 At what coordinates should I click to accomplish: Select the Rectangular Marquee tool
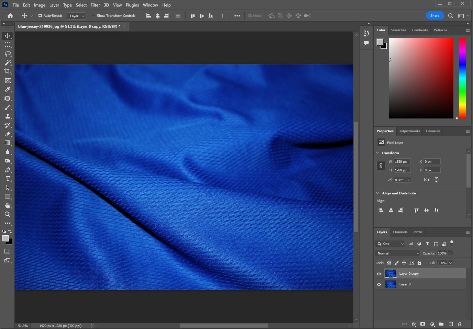tap(8, 45)
